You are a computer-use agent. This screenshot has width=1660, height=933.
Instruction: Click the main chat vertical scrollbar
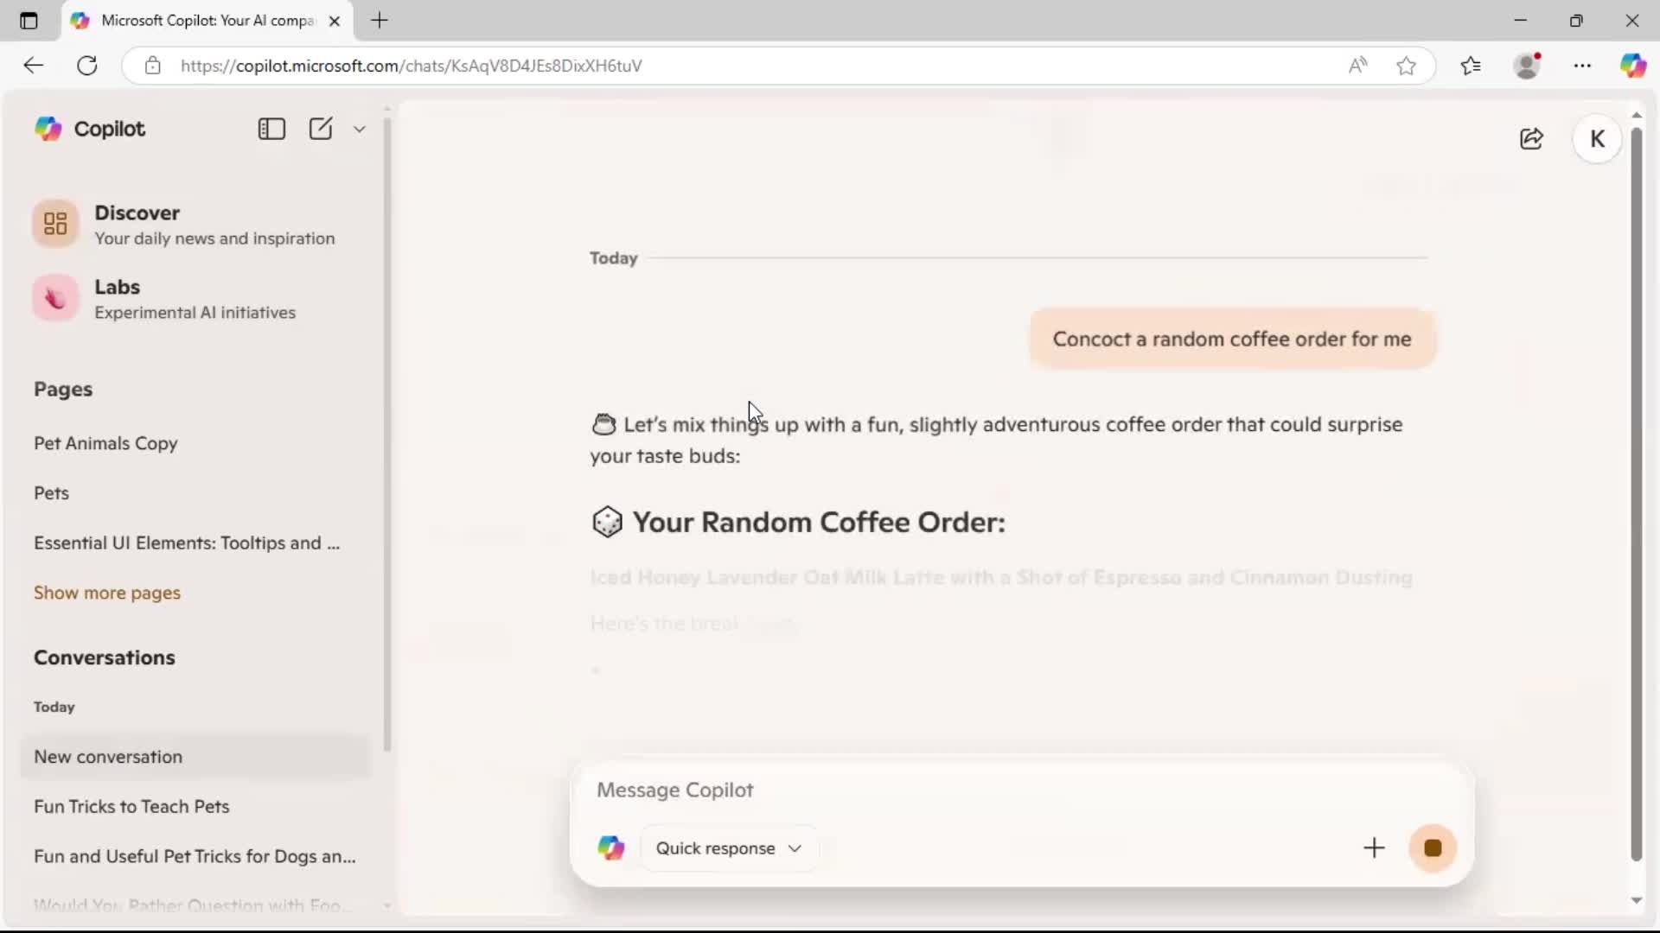click(1636, 494)
